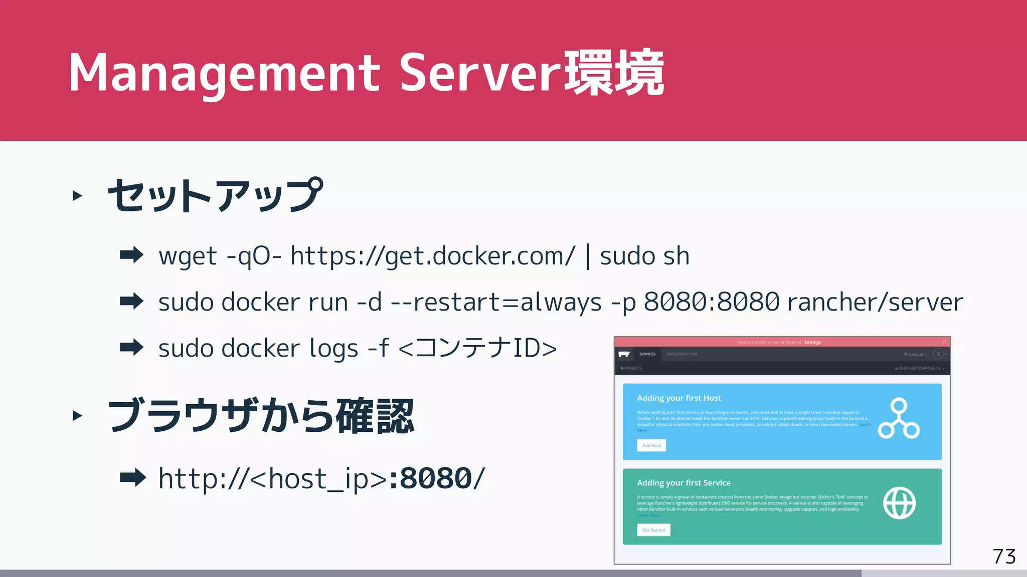Open the Projects submenu item
The height and width of the screenshot is (577, 1027).
(631, 368)
